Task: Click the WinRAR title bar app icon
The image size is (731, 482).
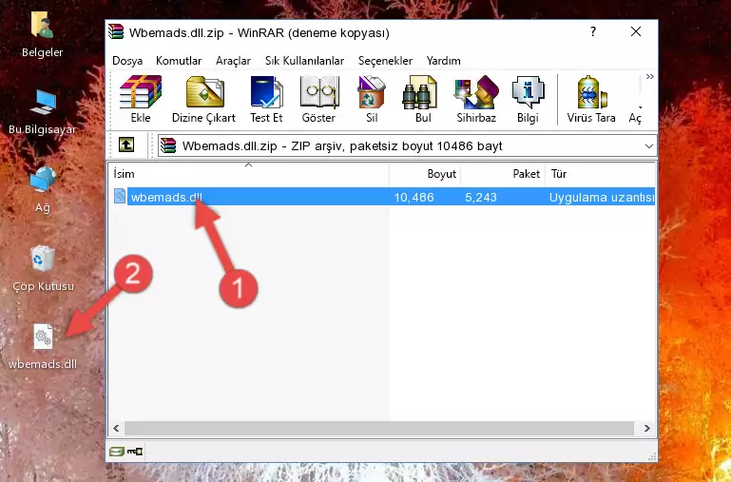Action: [116, 32]
